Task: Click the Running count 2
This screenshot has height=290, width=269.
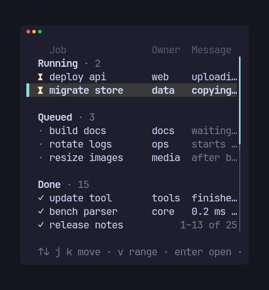Action: (x=98, y=63)
